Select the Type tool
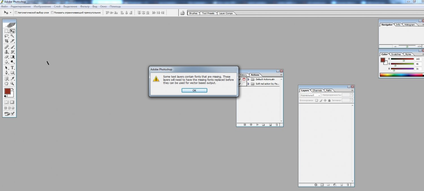Viewport: 424px width, 191px height. [x=12, y=68]
